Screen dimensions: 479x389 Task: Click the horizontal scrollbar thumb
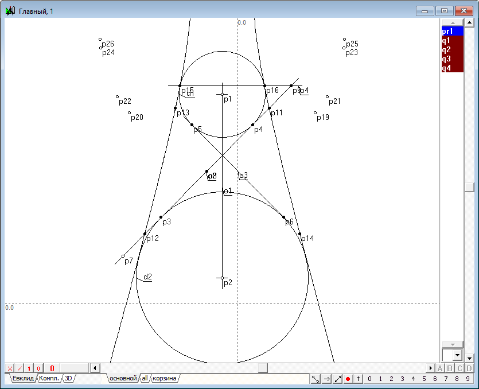[x=263, y=368]
